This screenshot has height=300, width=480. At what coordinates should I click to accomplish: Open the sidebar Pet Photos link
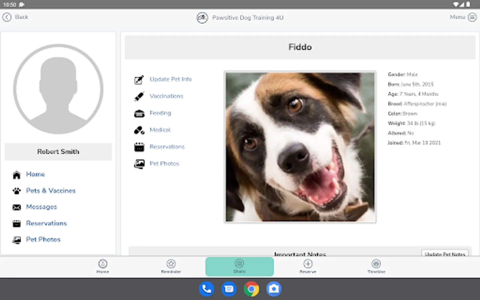click(43, 240)
